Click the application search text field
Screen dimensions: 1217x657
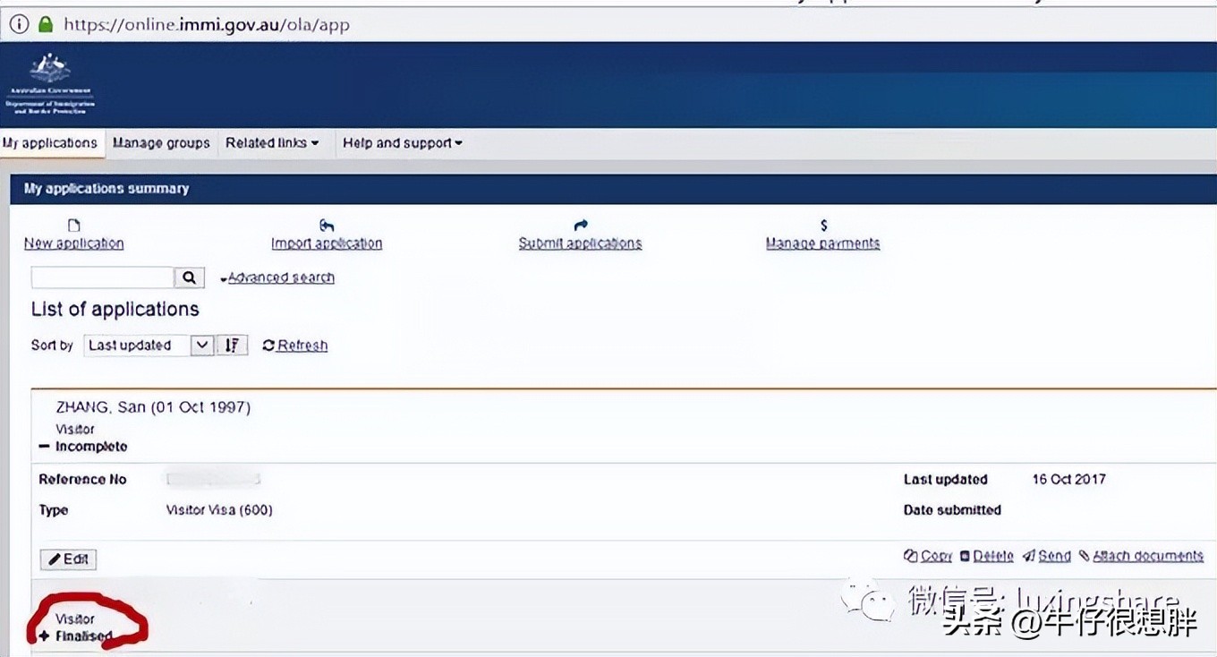[102, 277]
